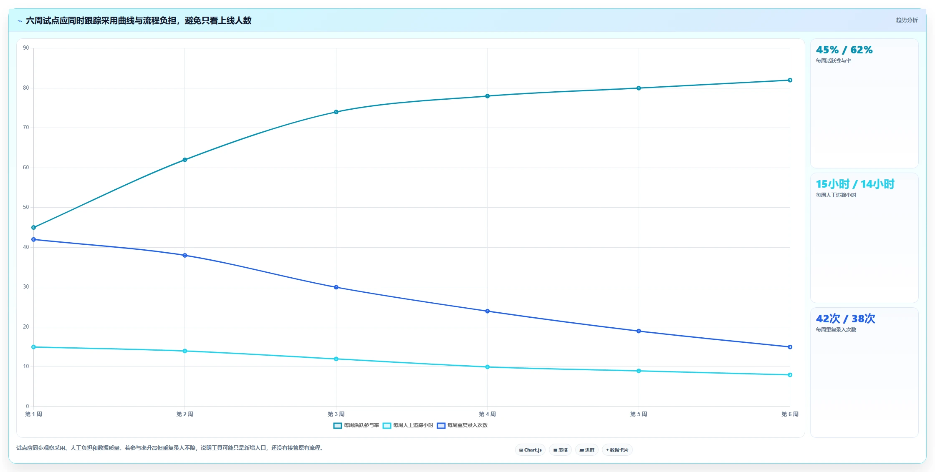Click the 50 tick on the y-axis
935x472 pixels.
[26, 207]
